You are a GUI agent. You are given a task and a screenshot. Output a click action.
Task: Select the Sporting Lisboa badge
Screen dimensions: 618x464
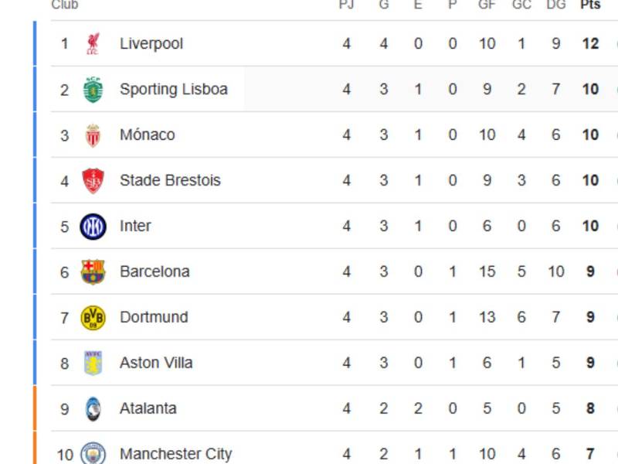[x=92, y=89]
